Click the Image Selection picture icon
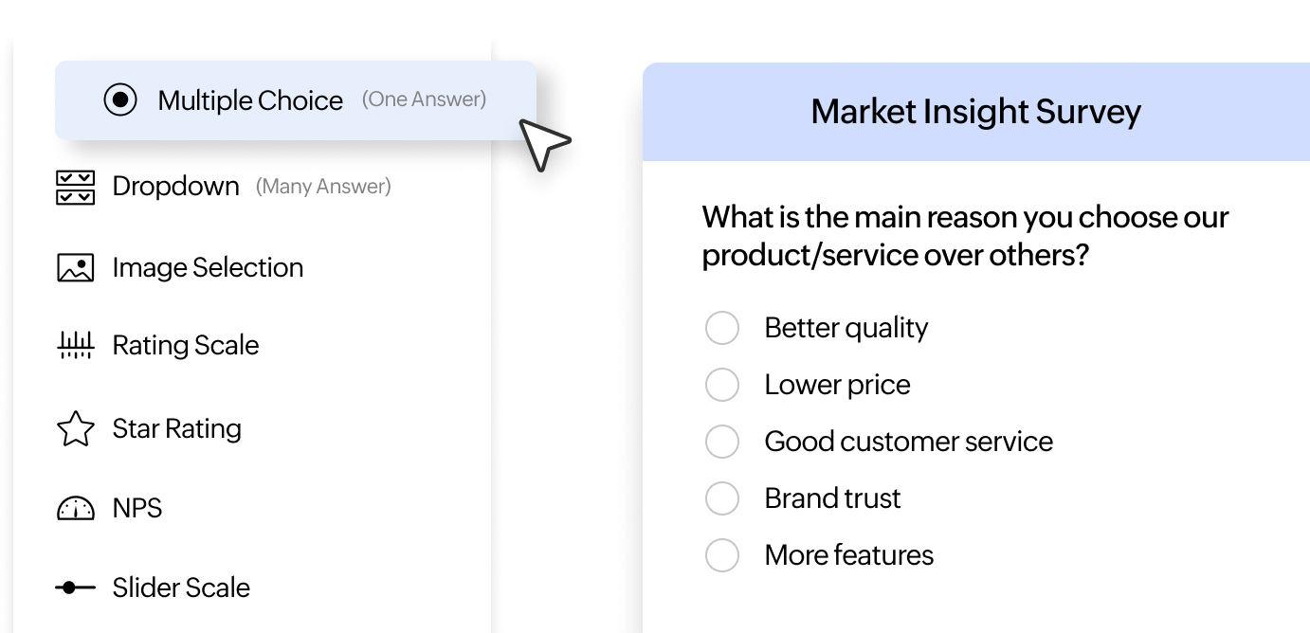This screenshot has height=633, width=1310. (76, 268)
